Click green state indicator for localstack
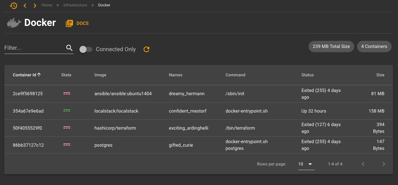Image resolution: width=398 pixels, height=185 pixels. pos(67,110)
